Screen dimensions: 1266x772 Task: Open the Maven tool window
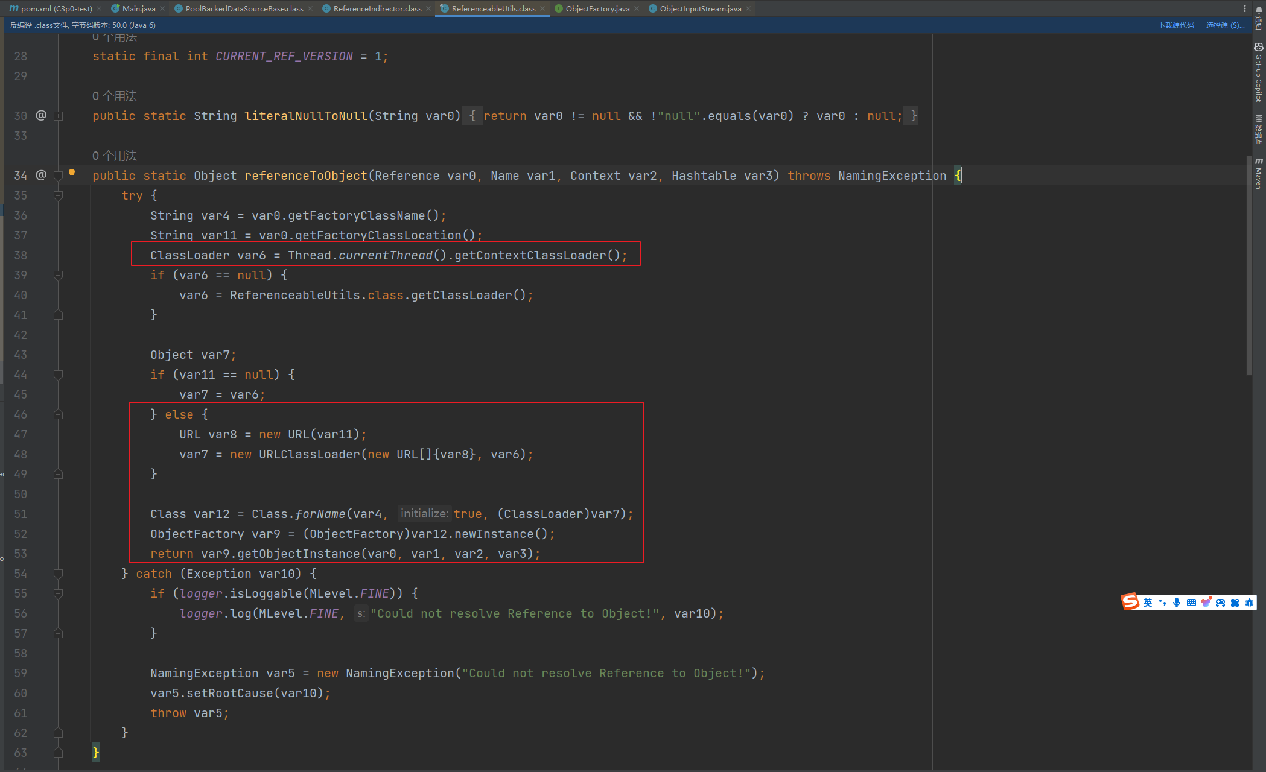(x=1259, y=174)
